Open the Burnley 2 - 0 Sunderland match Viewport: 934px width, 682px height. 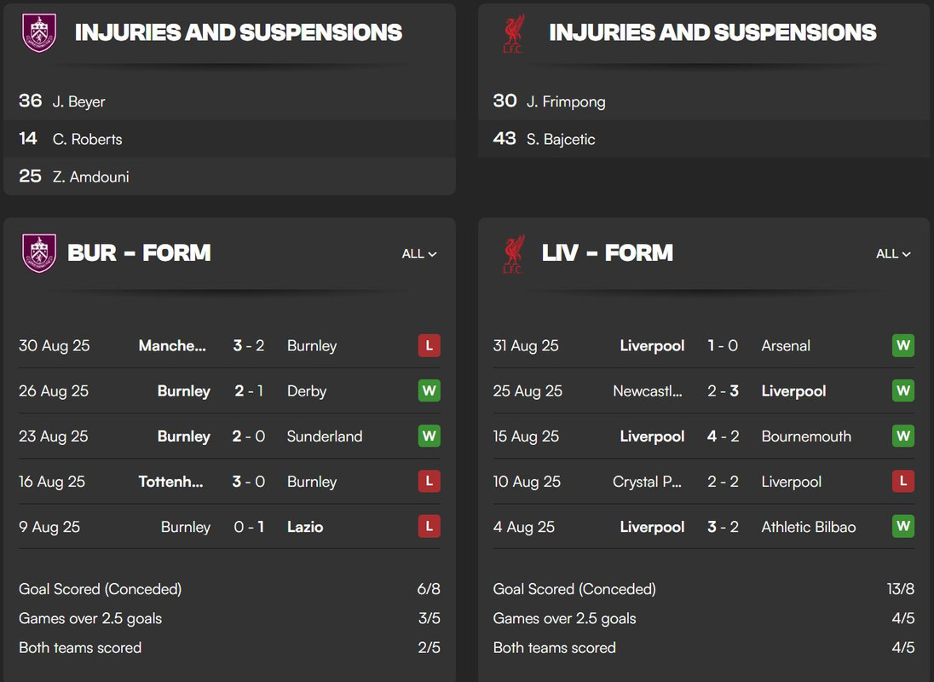pyautogui.click(x=229, y=436)
